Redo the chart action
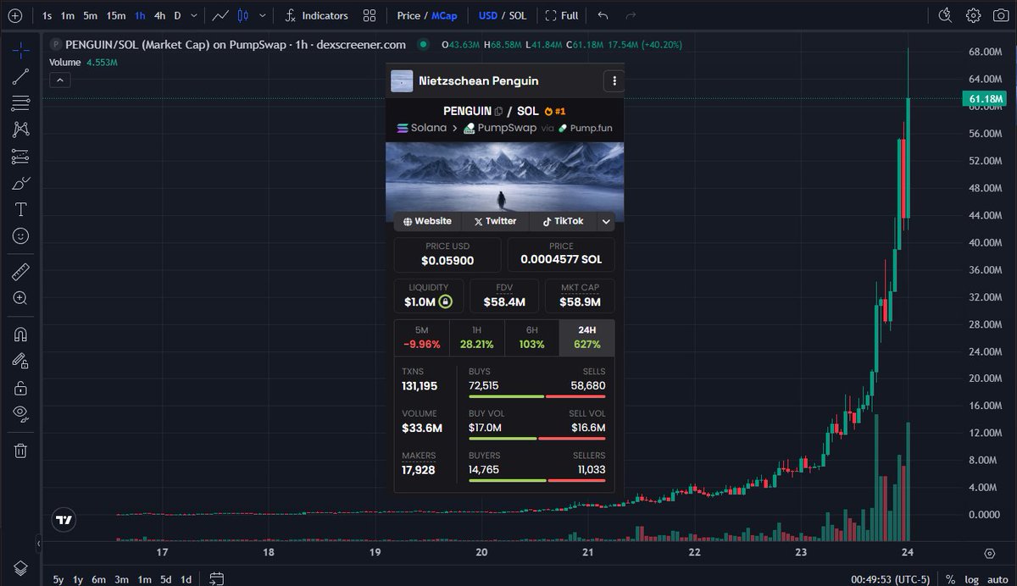 630,15
